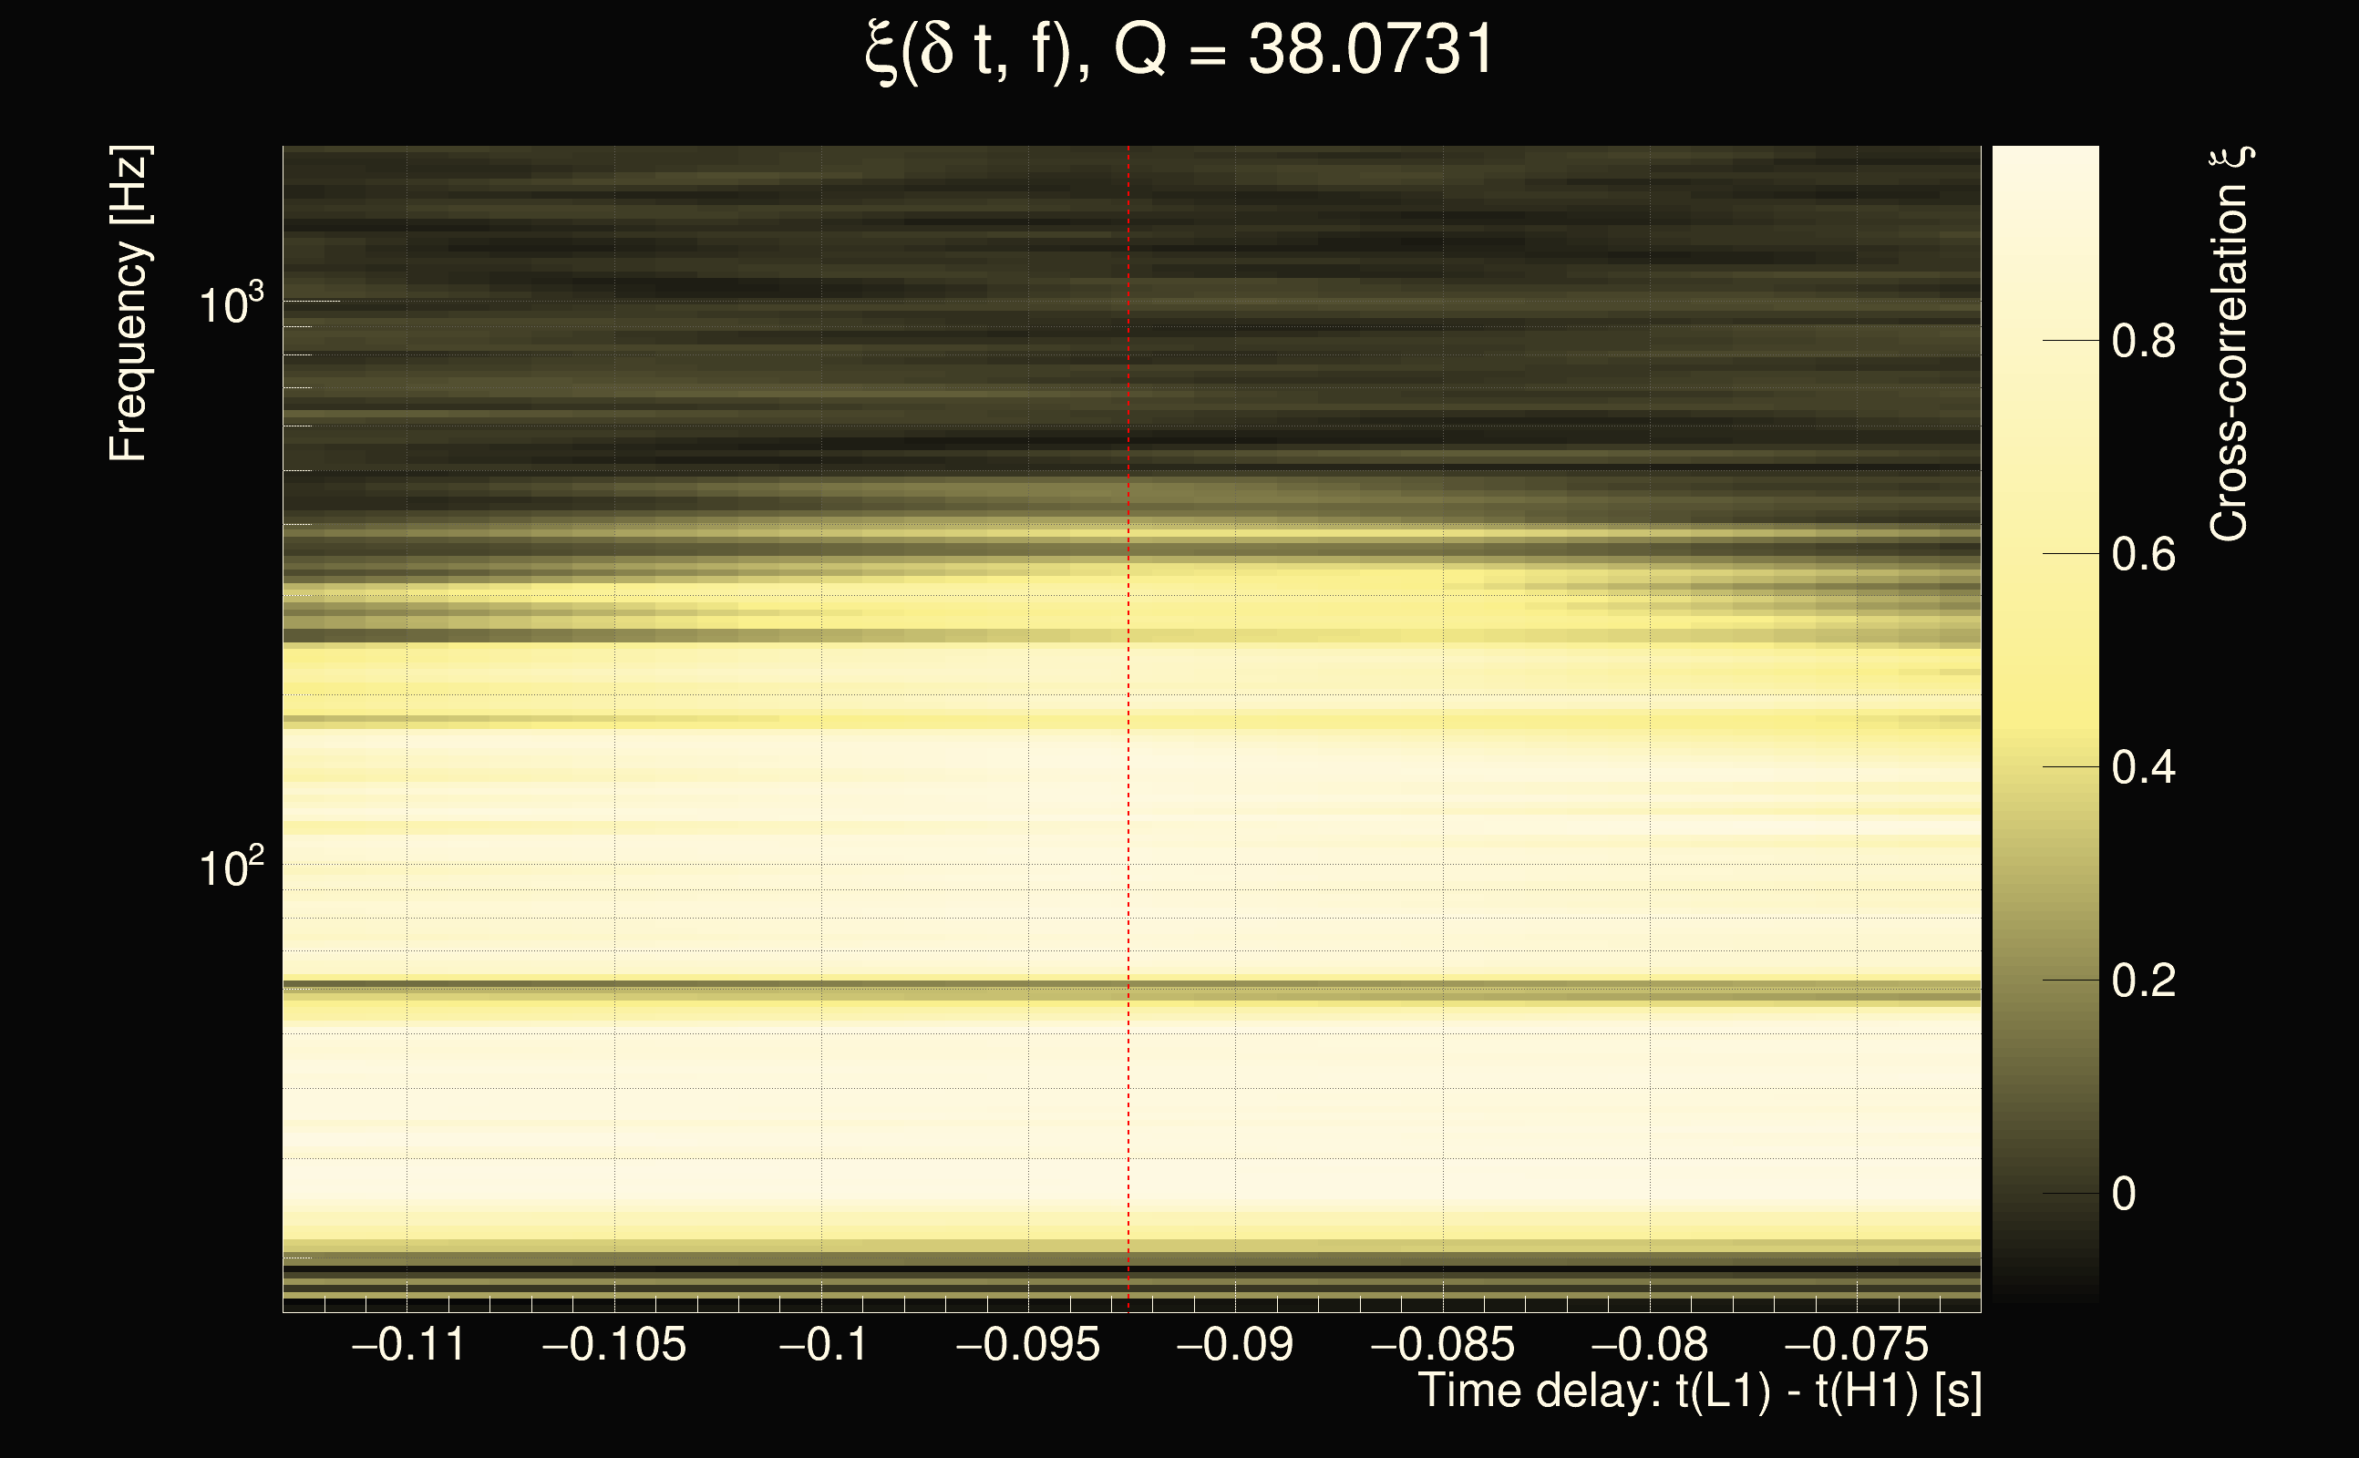
Task: Click the 0.4 tick label on the color bar
Action: pyautogui.click(x=2143, y=768)
